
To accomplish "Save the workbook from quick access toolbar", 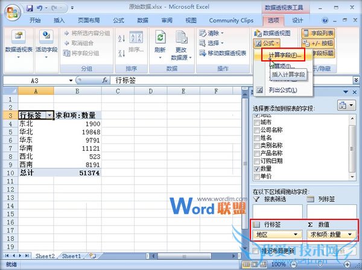I will (30, 8).
